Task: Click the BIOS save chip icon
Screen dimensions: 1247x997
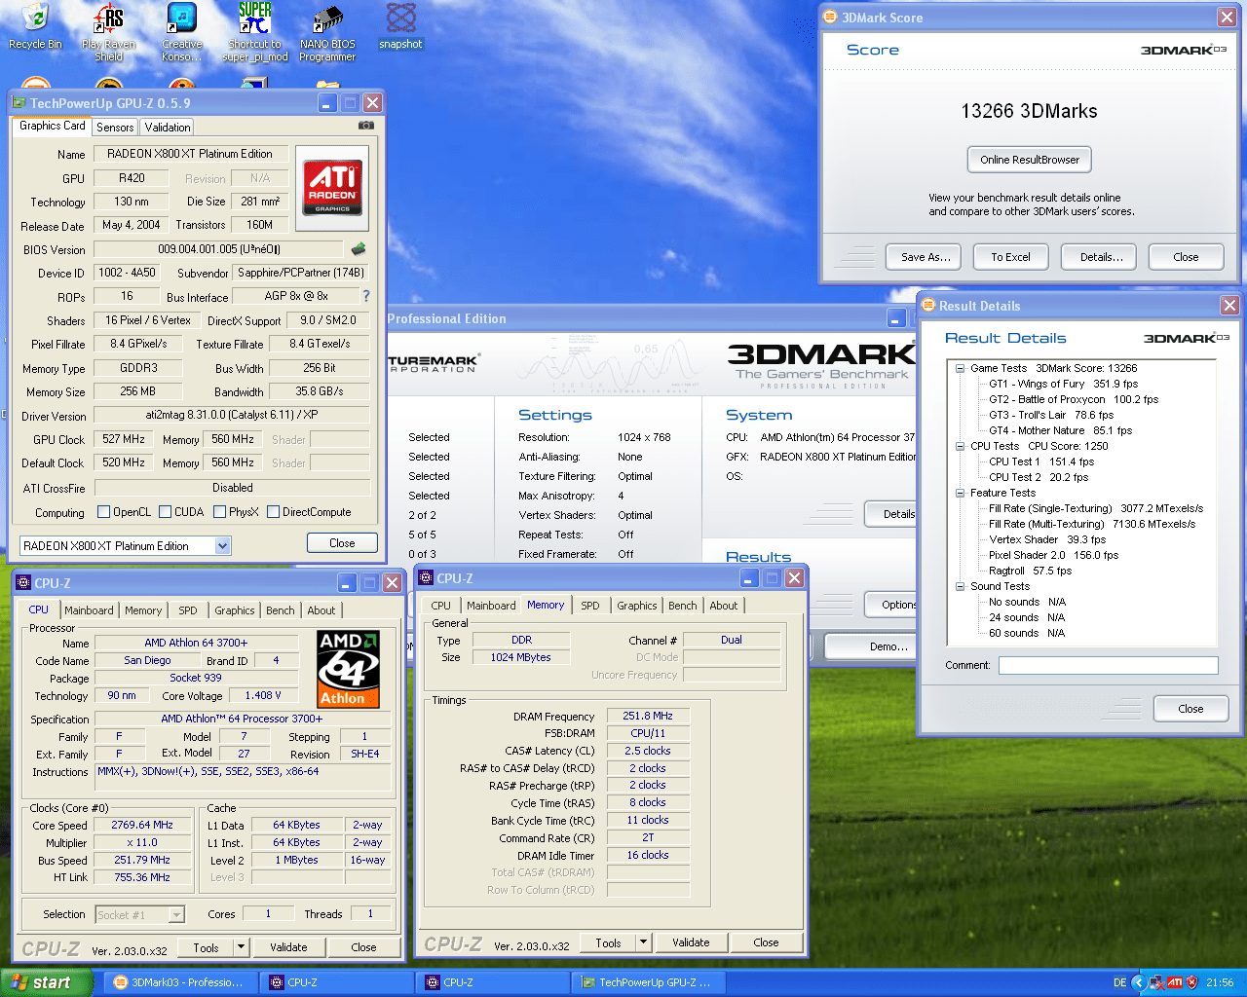Action: pyautogui.click(x=359, y=249)
